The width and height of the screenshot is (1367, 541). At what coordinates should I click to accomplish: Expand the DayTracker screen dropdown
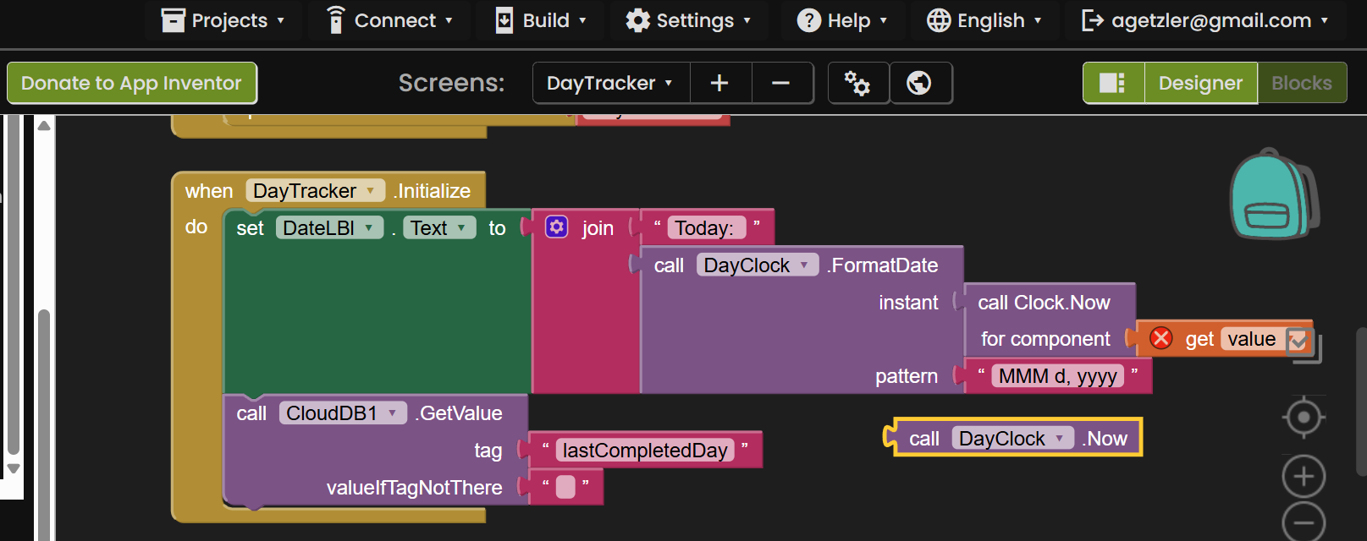(610, 83)
